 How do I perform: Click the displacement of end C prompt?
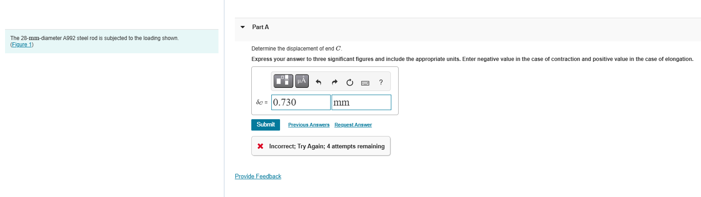(x=296, y=48)
